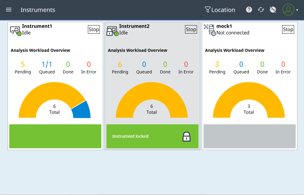Click the green status bar of Instrument1
304x195 pixels.
55,136
